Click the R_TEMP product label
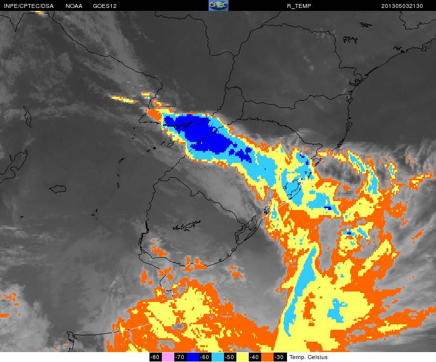 [299, 6]
